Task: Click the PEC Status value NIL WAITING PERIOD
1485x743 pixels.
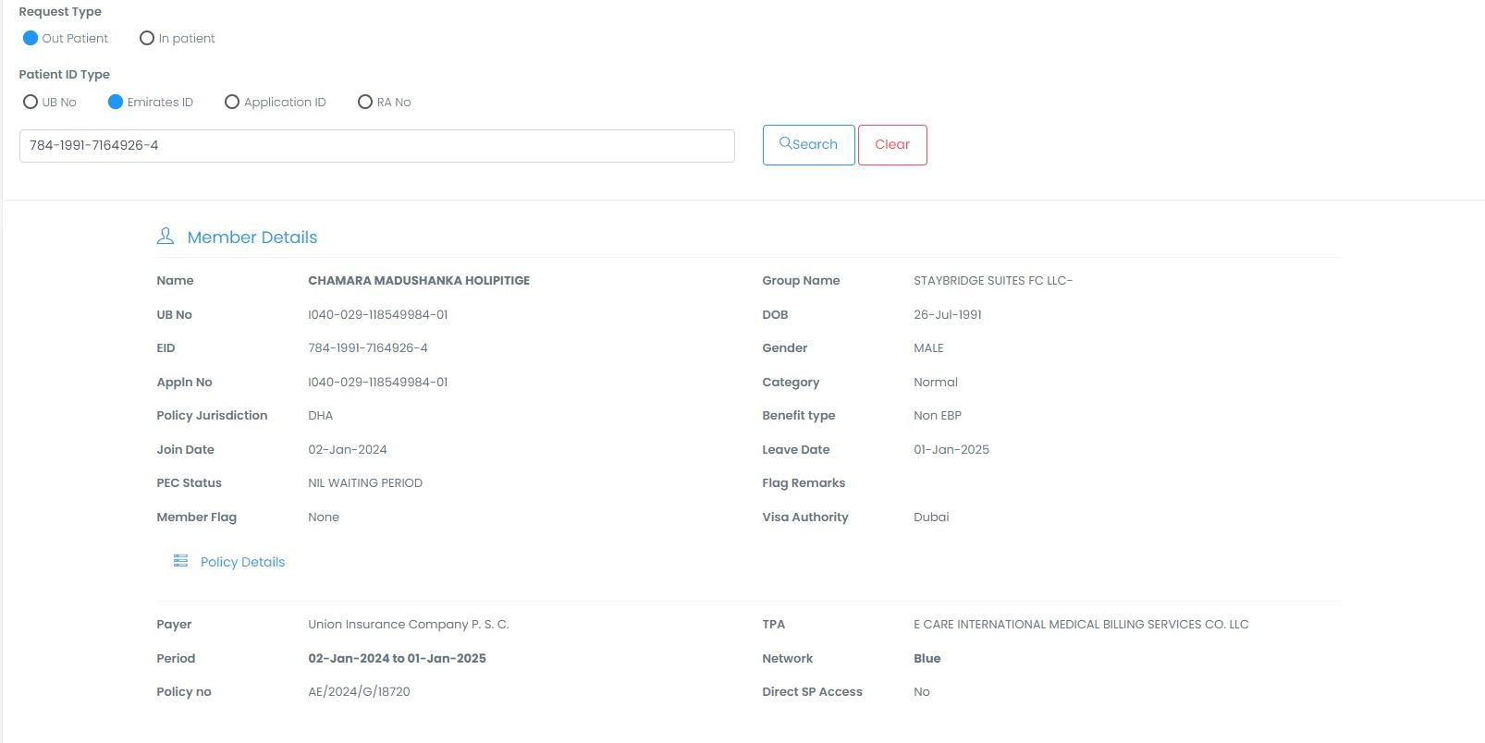Action: [x=365, y=482]
